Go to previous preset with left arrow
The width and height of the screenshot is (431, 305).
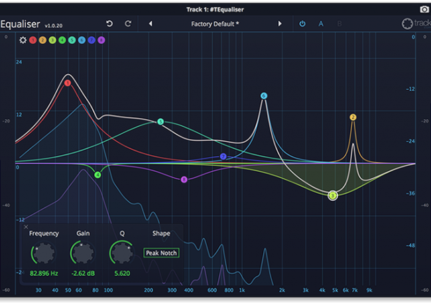click(151, 24)
